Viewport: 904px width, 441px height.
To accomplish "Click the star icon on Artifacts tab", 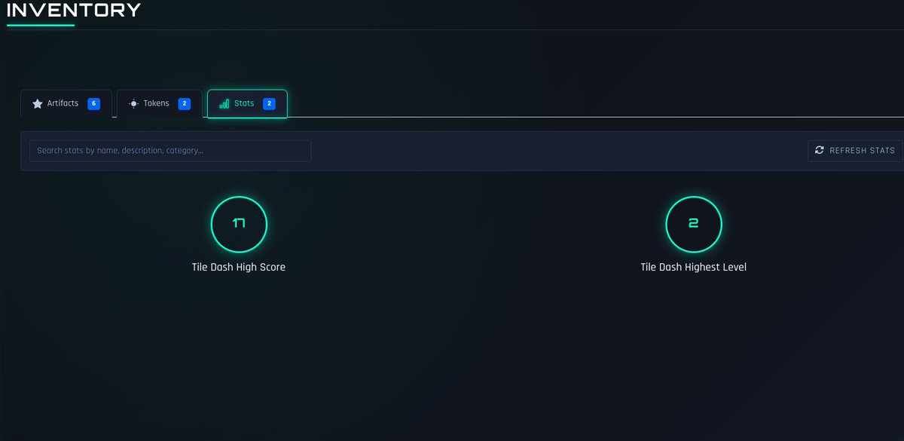I will pyautogui.click(x=38, y=104).
